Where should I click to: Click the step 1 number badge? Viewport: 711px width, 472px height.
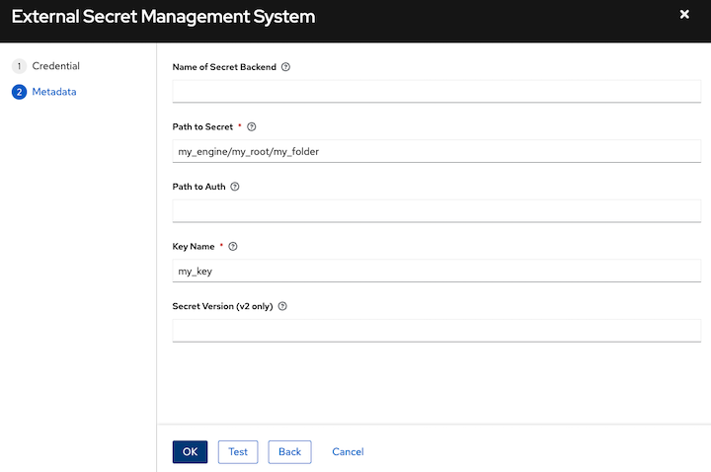(x=19, y=66)
